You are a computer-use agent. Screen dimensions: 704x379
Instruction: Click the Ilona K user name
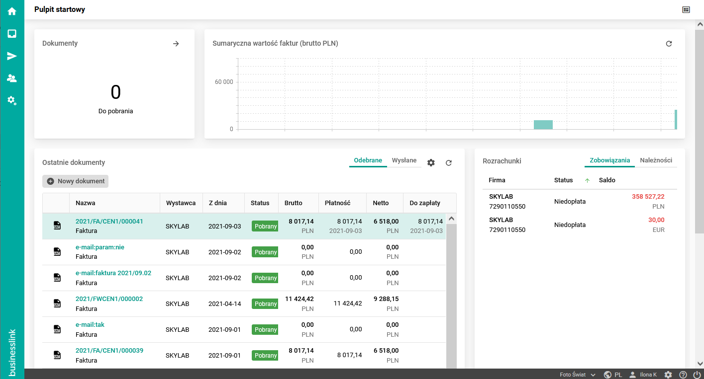[x=649, y=375]
